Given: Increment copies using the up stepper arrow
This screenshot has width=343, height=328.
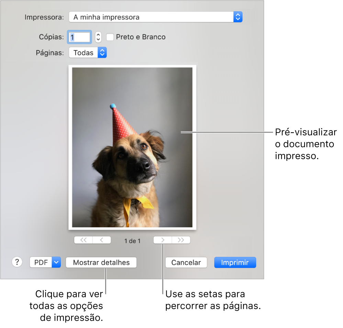Looking at the screenshot, I should point(98,35).
